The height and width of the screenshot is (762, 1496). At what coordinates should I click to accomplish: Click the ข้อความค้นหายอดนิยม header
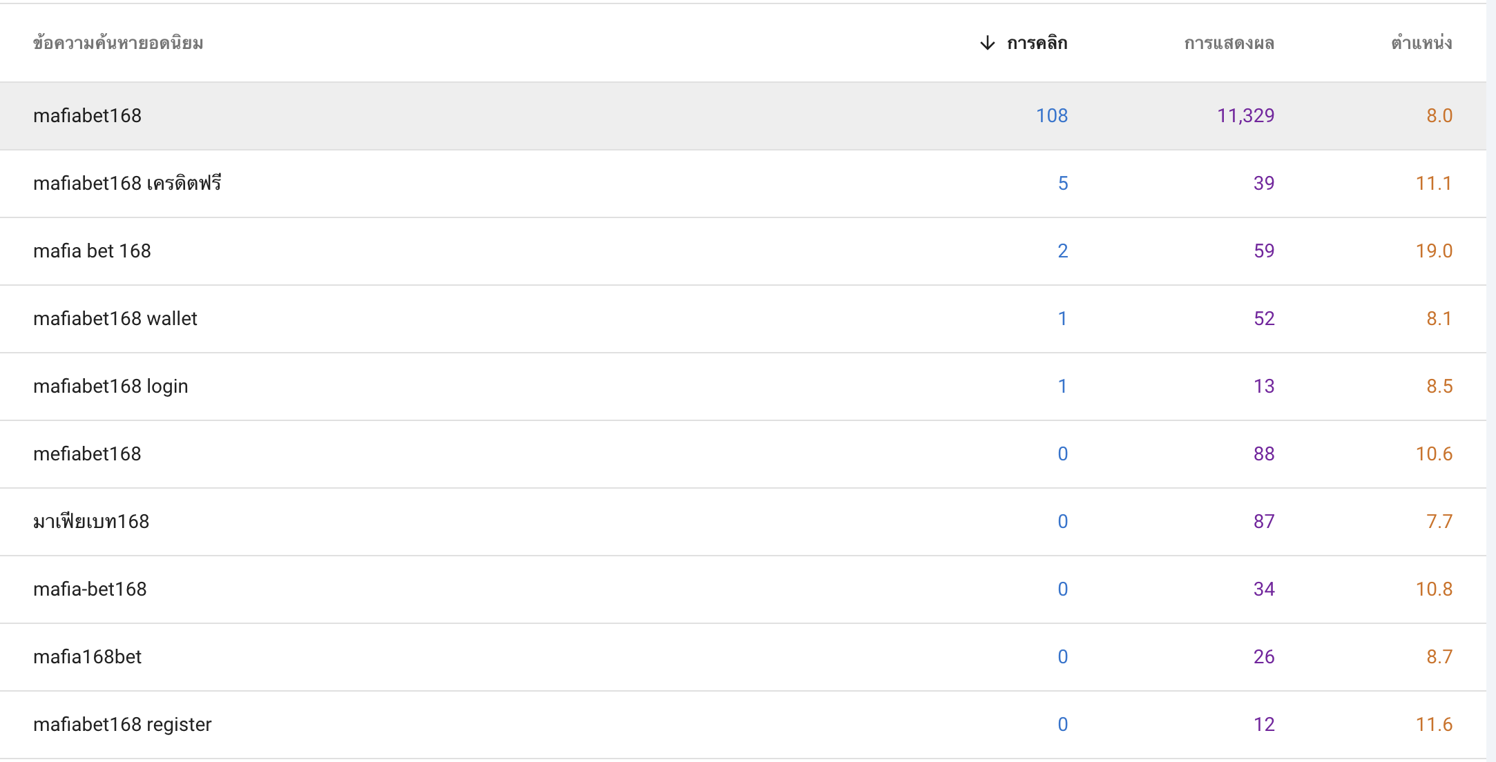tap(118, 43)
